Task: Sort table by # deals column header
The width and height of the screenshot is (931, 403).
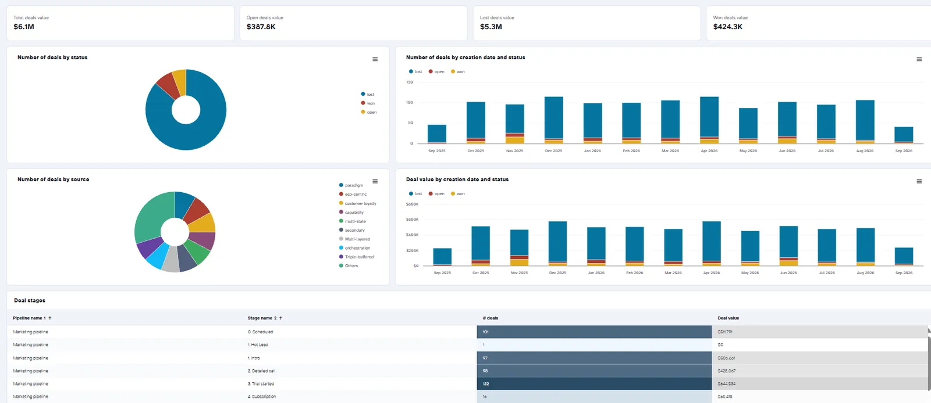Action: pos(491,318)
